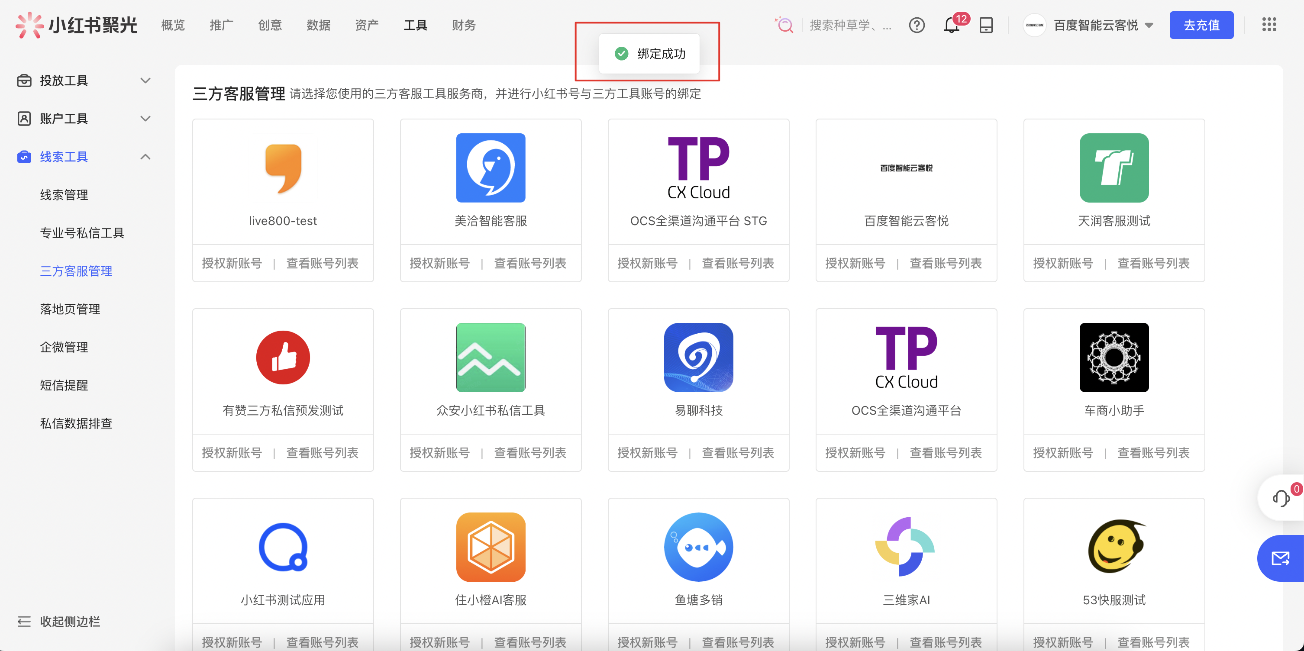Open 查看账号列表 under 百度智能云客悦

(946, 263)
